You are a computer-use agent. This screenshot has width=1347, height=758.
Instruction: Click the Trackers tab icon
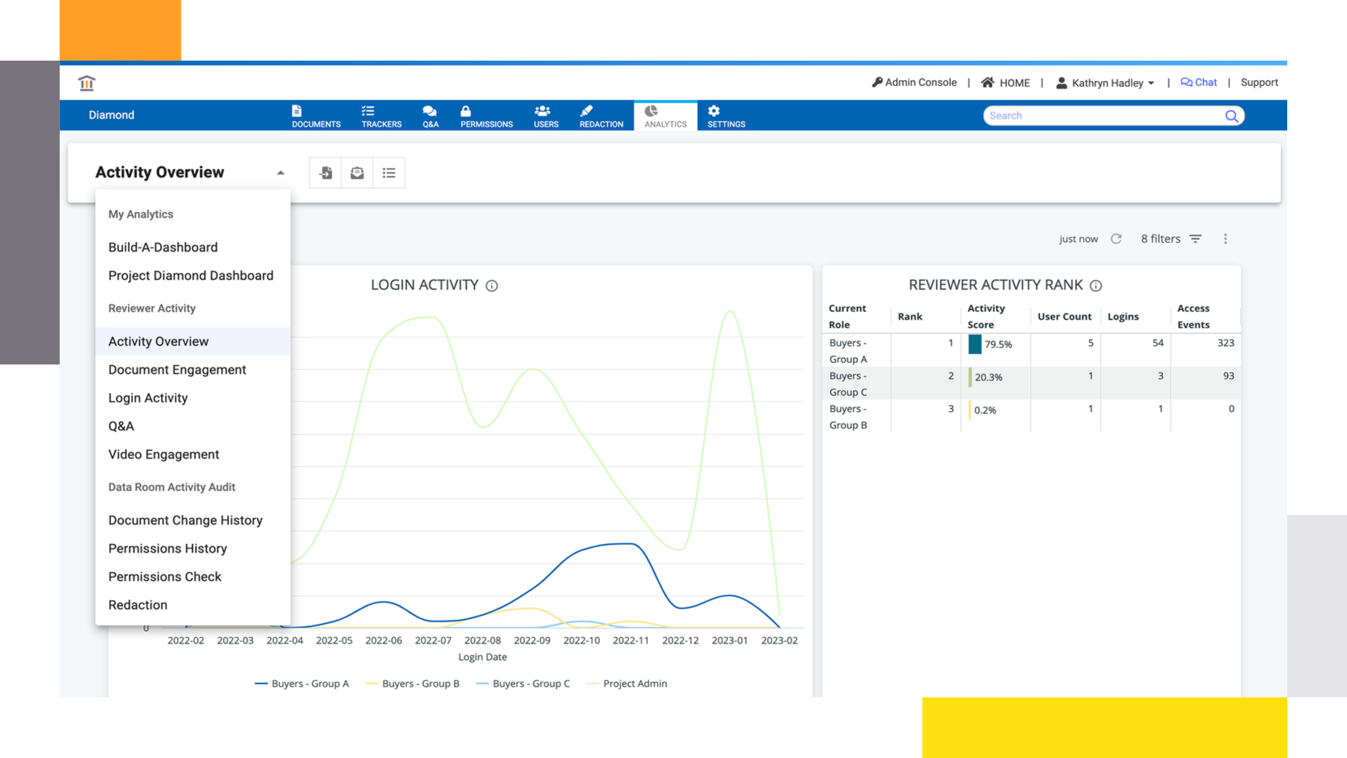click(368, 111)
